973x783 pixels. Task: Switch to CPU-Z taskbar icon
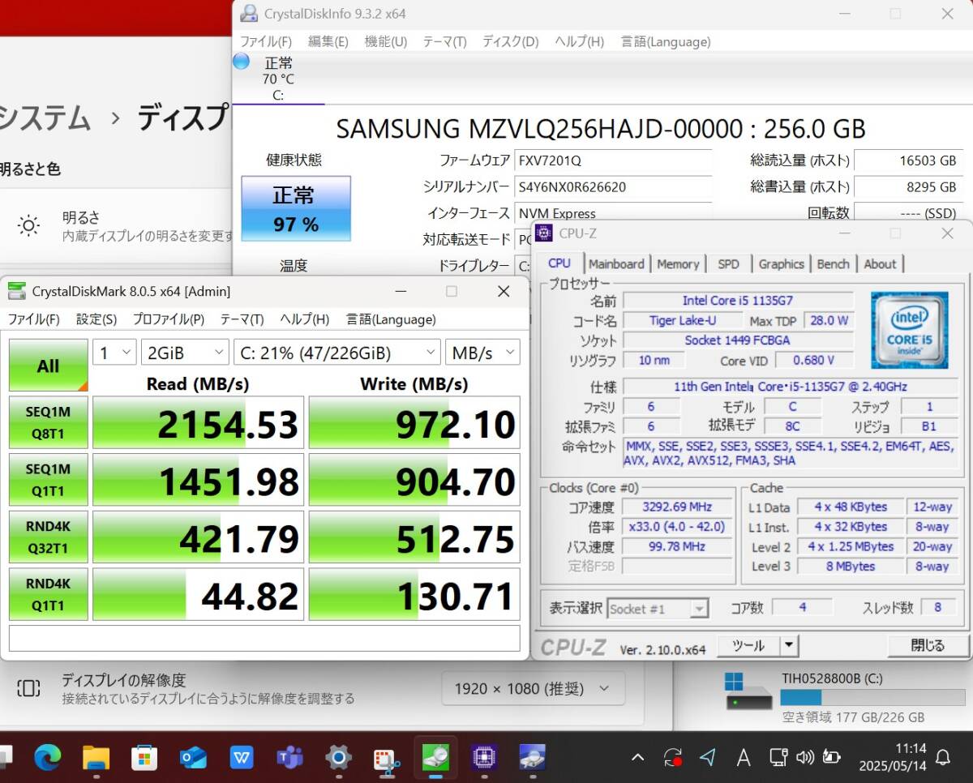[x=484, y=758]
